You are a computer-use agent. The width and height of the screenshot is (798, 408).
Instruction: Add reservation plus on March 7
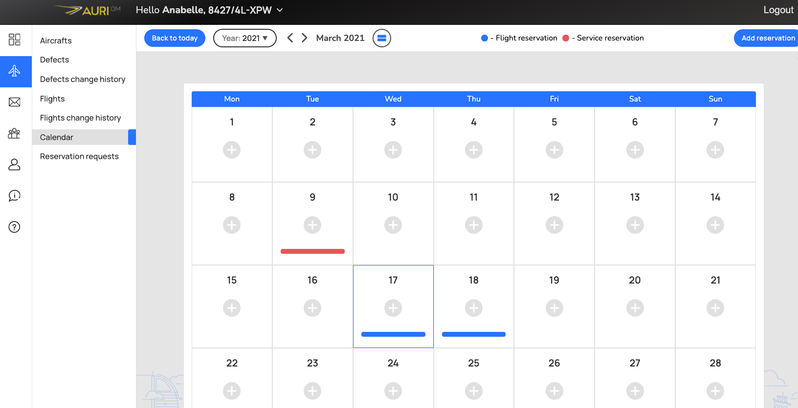pos(715,150)
